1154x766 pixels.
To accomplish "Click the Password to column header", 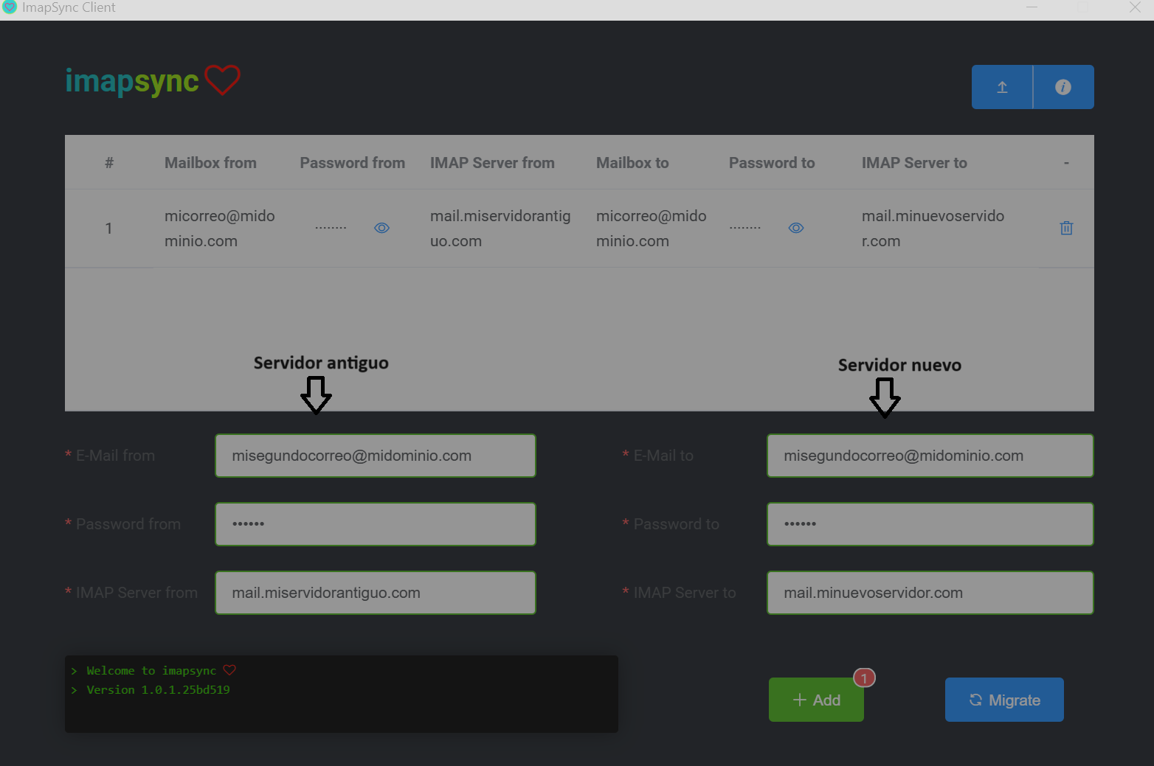I will click(x=772, y=163).
